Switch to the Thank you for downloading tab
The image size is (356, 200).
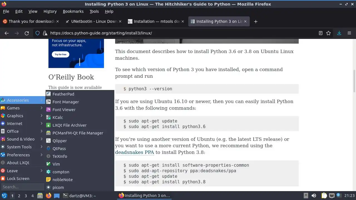click(x=31, y=21)
